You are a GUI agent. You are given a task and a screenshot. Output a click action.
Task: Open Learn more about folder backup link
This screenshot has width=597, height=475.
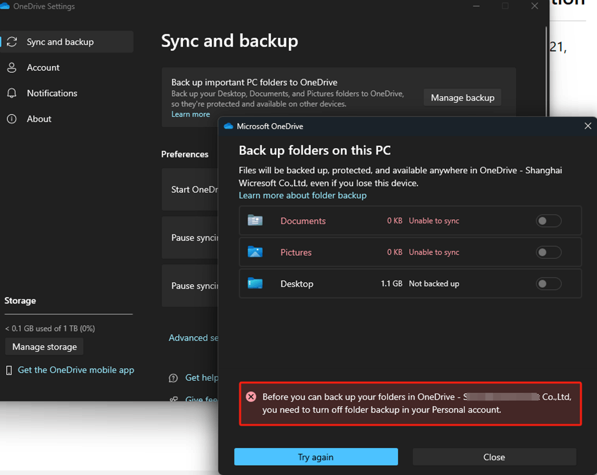[x=302, y=195]
